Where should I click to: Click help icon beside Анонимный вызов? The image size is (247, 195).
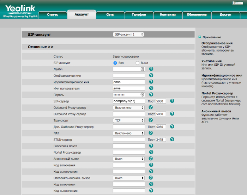pos(151,159)
